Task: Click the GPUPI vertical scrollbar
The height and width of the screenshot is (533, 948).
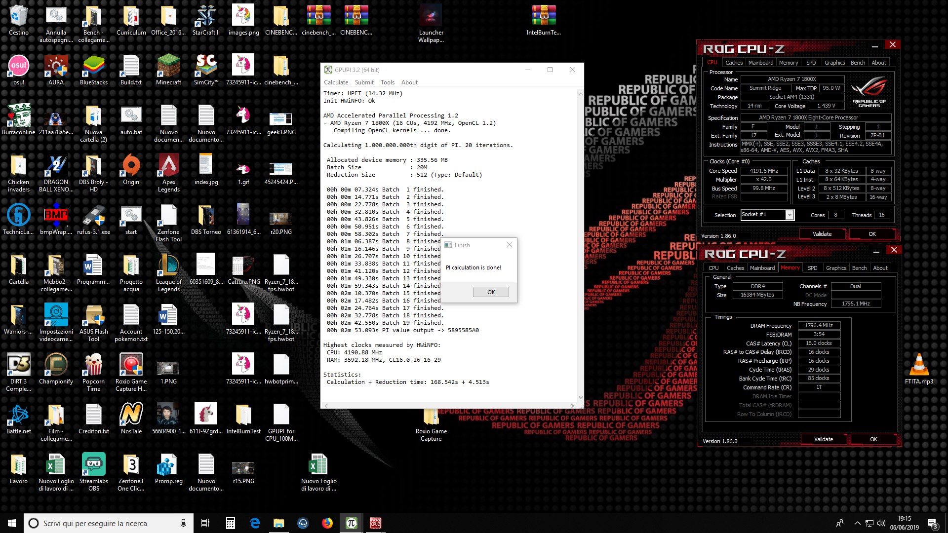Action: pyautogui.click(x=580, y=245)
